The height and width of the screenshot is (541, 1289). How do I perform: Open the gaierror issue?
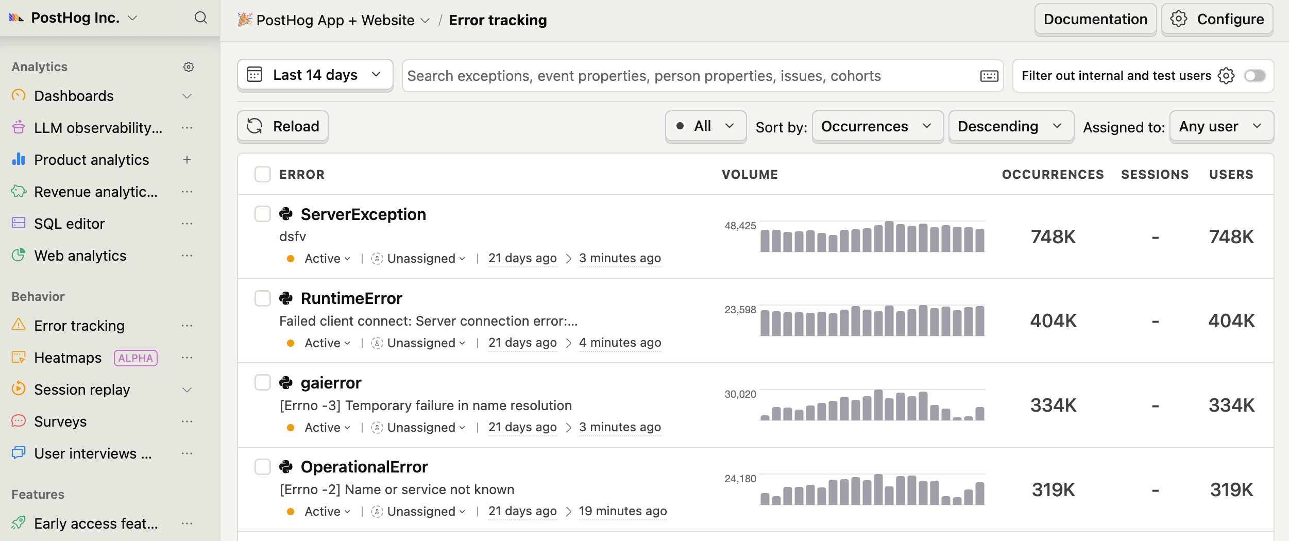pos(331,382)
